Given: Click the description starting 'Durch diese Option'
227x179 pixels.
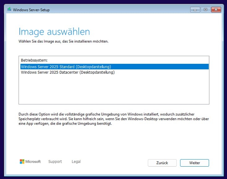Looking at the screenshot, I should (114, 119).
